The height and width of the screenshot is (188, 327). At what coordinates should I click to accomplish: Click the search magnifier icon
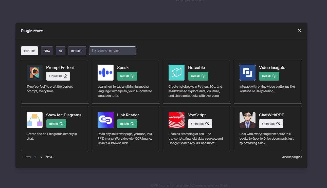click(x=94, y=51)
